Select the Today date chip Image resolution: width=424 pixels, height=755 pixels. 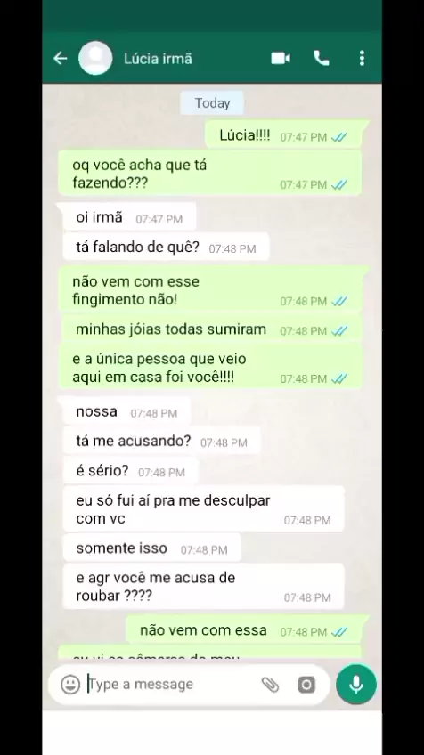point(212,103)
